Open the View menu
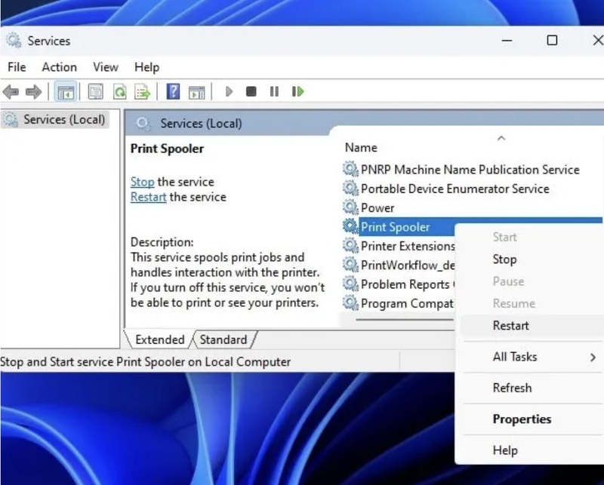 coord(106,67)
